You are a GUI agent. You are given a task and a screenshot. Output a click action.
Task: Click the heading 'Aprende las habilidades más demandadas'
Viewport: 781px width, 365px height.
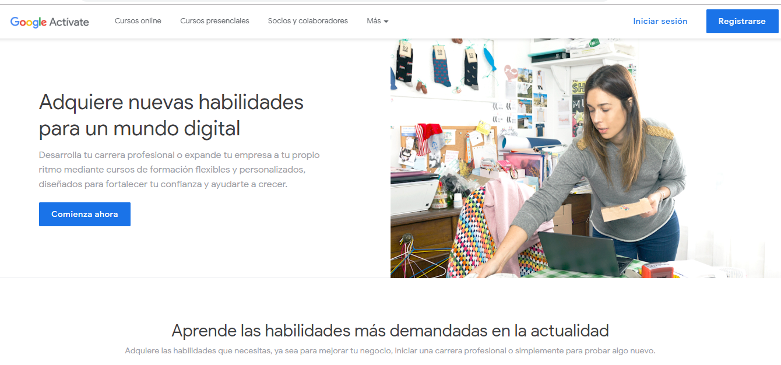click(x=391, y=331)
